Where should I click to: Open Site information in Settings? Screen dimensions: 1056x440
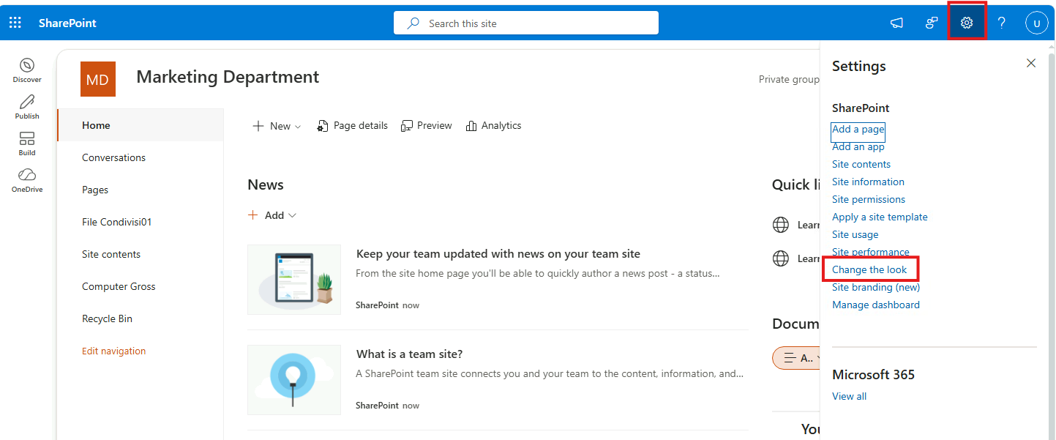coord(868,182)
